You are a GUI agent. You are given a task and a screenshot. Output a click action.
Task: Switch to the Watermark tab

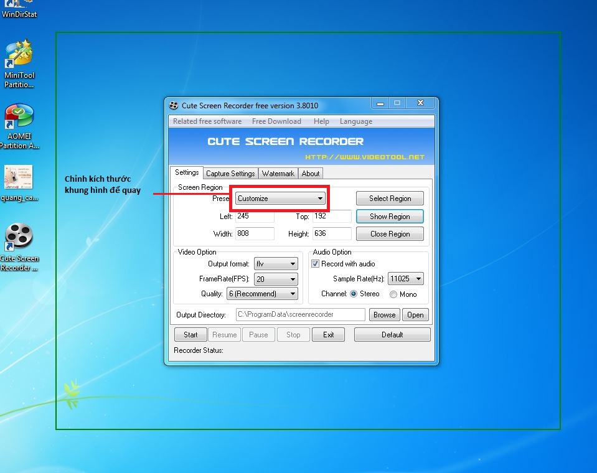[278, 174]
